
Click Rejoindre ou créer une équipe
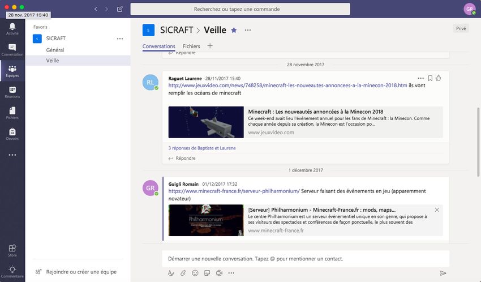point(76,272)
